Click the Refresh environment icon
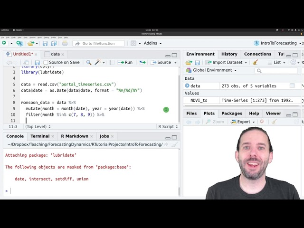Viewport: 304px width, 228px height. [x=293, y=62]
